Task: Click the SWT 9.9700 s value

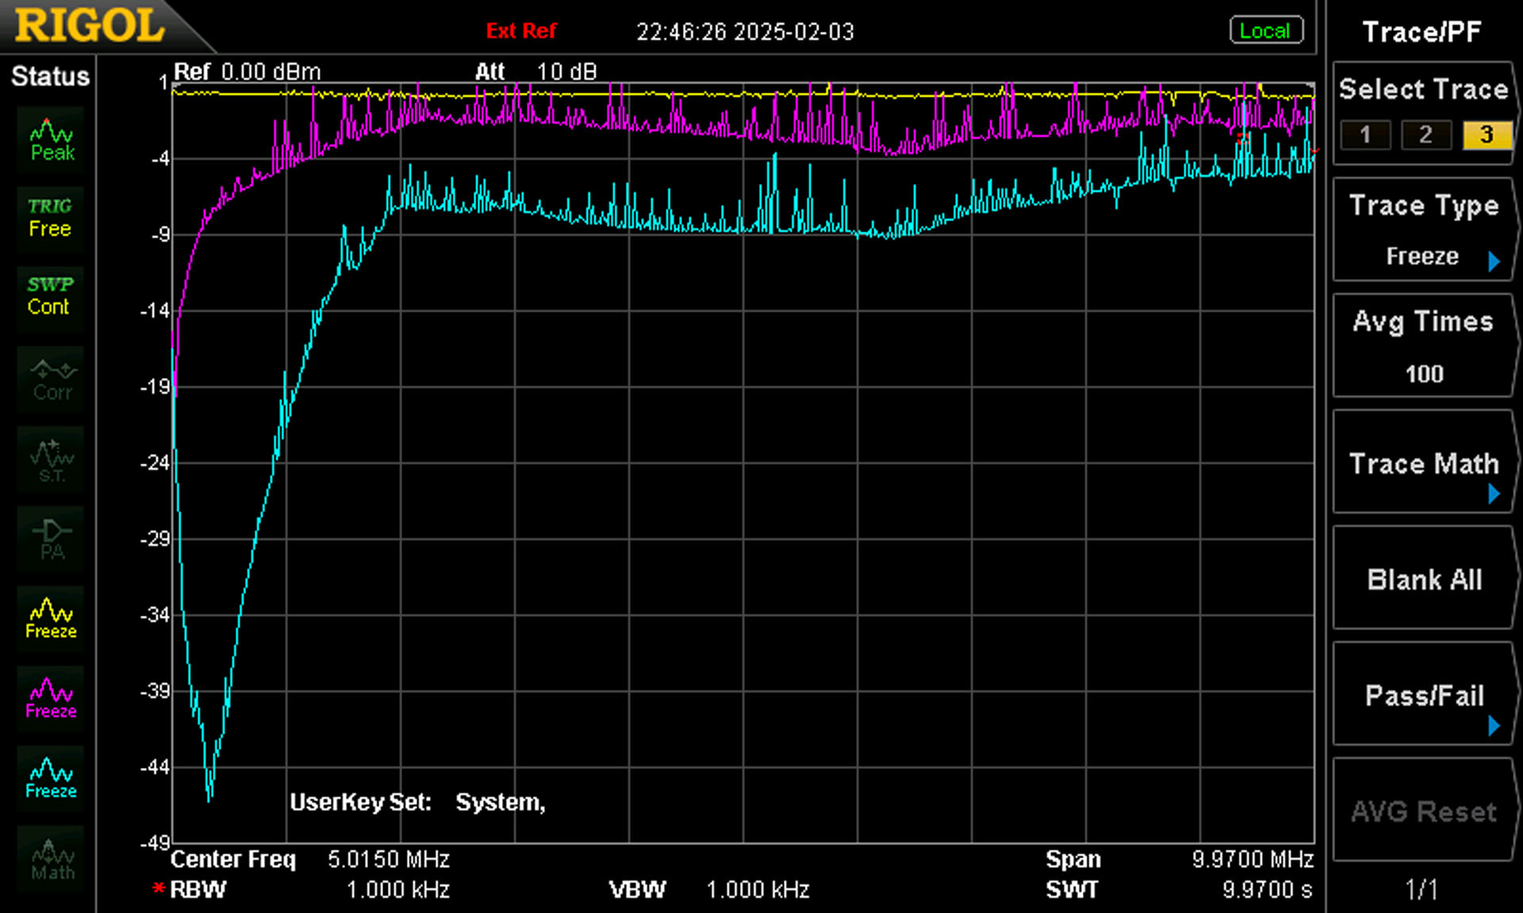Action: tap(1268, 890)
